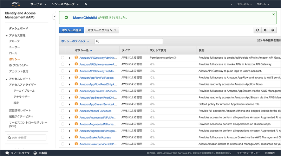
Task: Expand the AmazonAppStreamReadOnly row details
Action: tap(70, 98)
